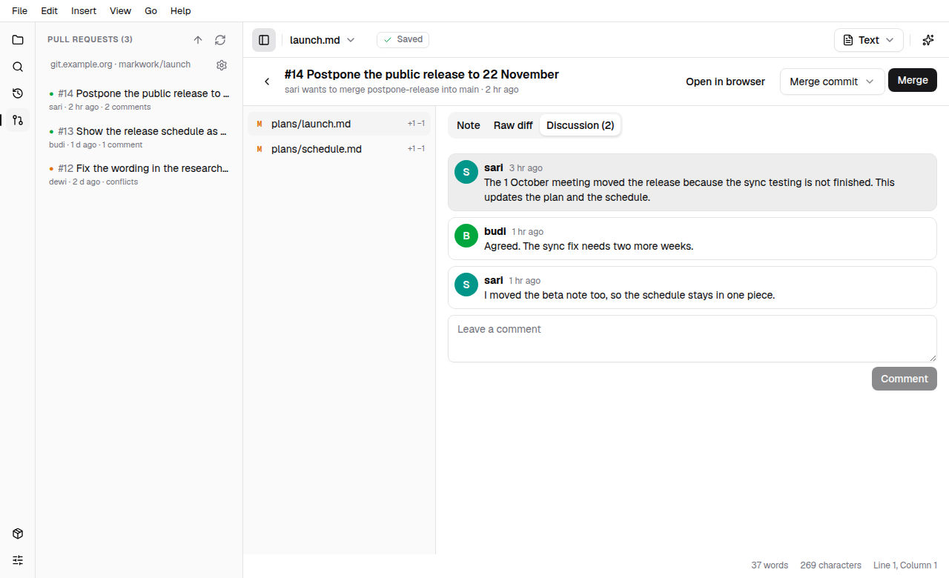The width and height of the screenshot is (949, 578).
Task: Click sari's avatar on the first comment
Action: click(x=466, y=172)
